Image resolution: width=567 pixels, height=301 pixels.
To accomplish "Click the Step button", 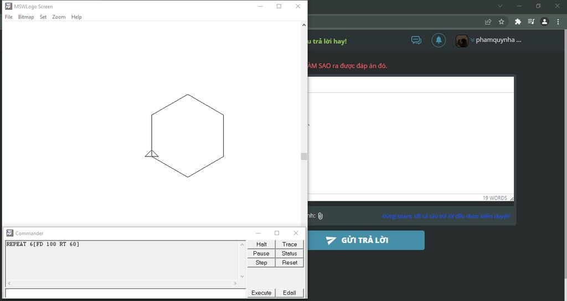I will (x=261, y=263).
